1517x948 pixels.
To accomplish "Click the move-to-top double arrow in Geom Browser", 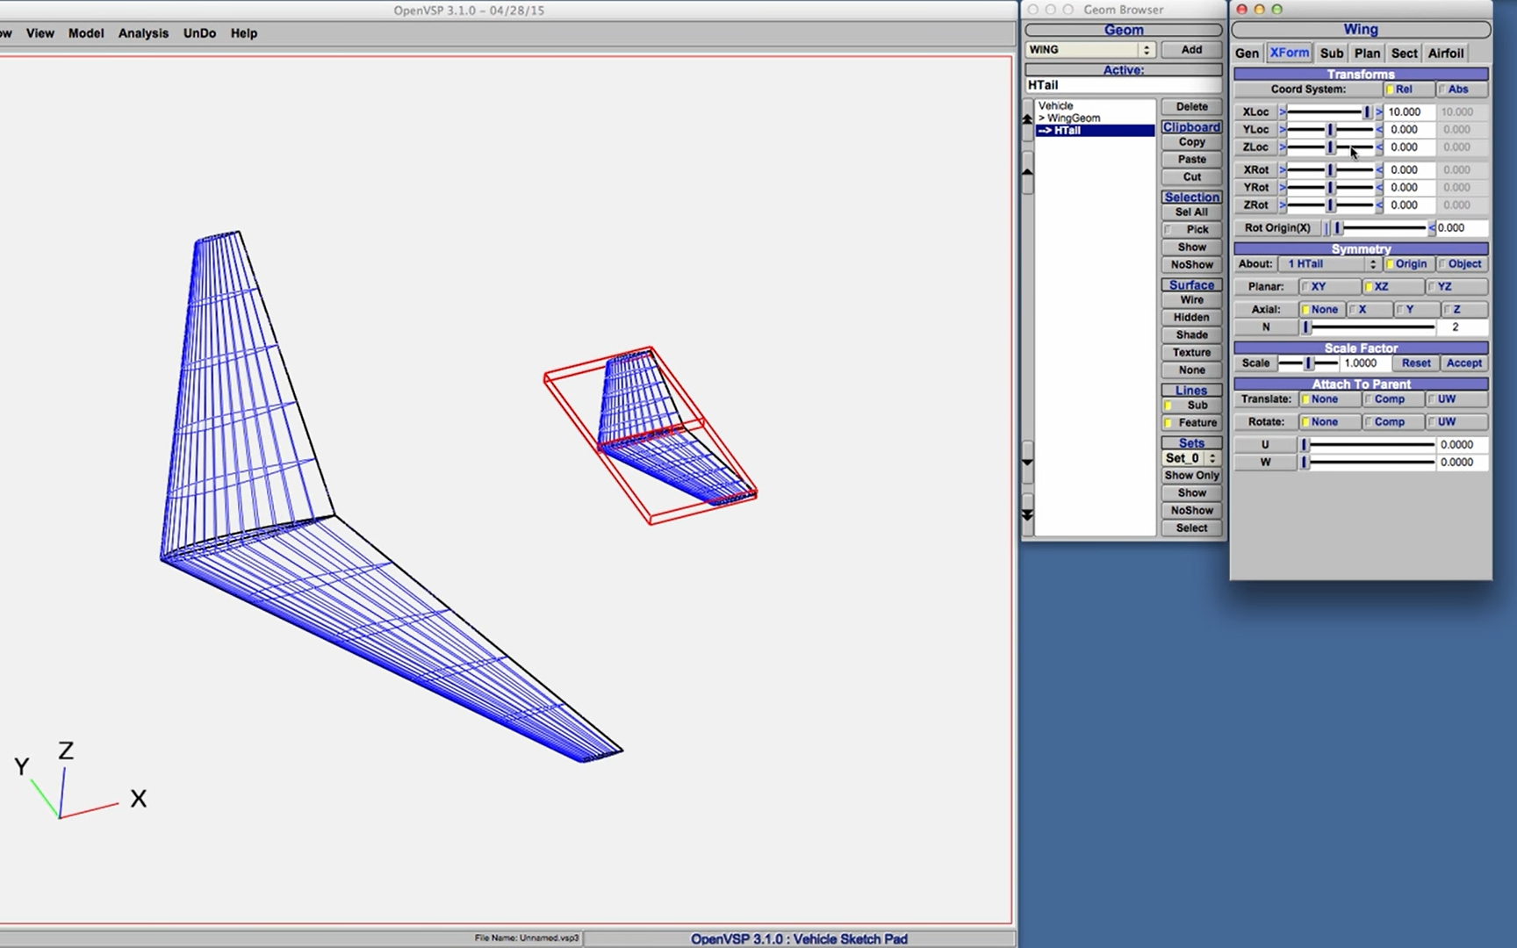I will [1027, 121].
